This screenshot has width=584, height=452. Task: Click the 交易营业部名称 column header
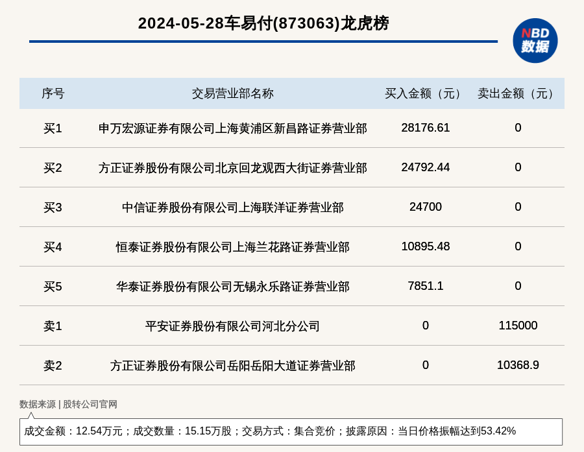tap(233, 93)
